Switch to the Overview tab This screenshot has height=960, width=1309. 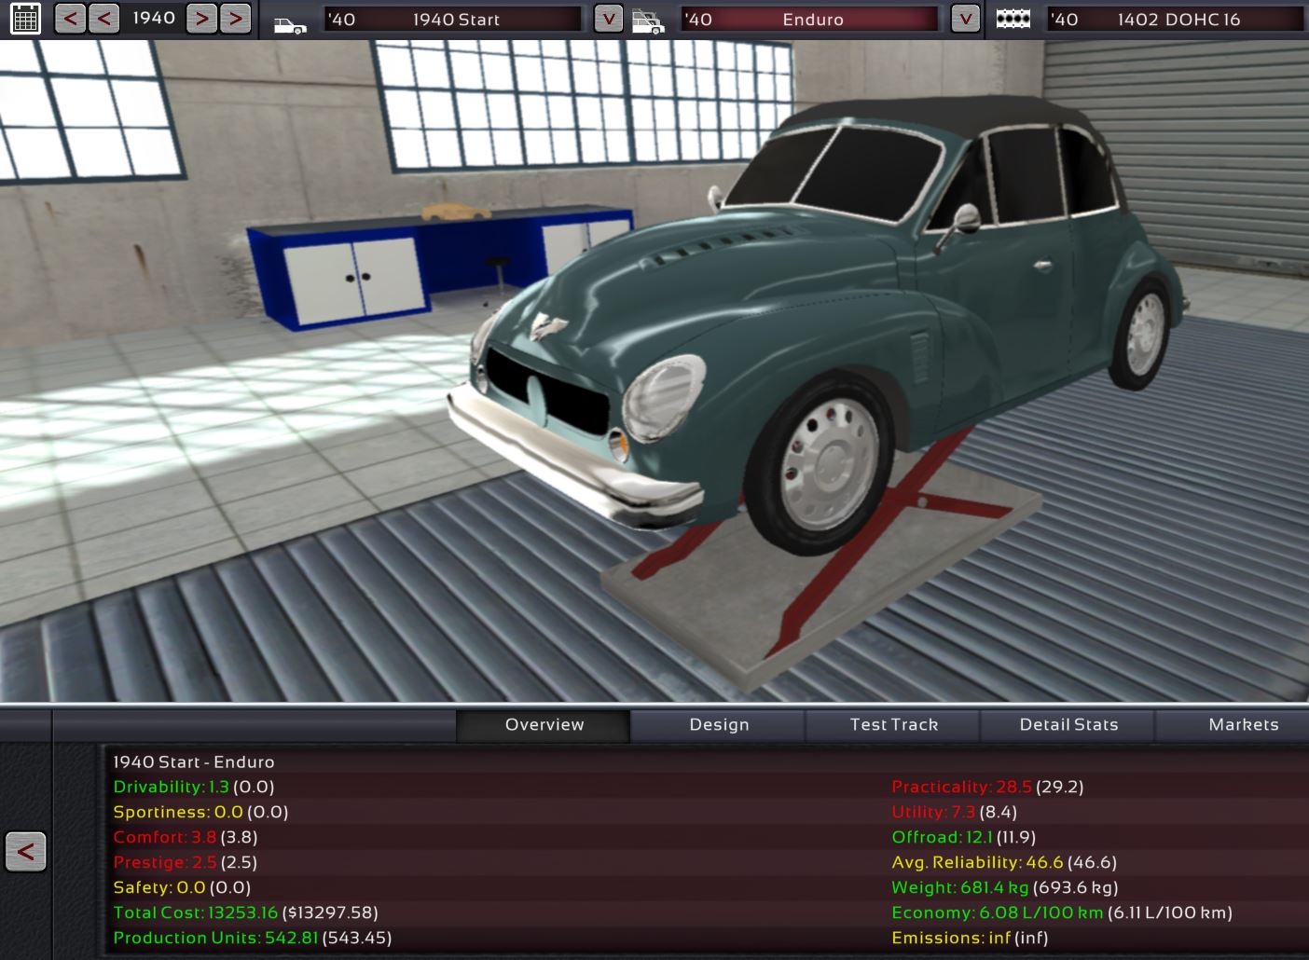pos(544,725)
